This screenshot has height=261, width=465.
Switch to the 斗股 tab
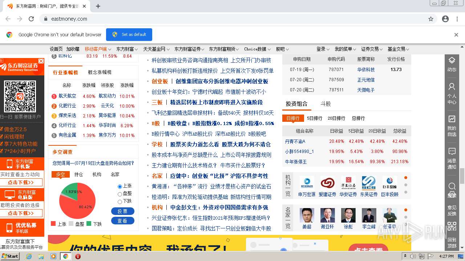click(x=325, y=104)
